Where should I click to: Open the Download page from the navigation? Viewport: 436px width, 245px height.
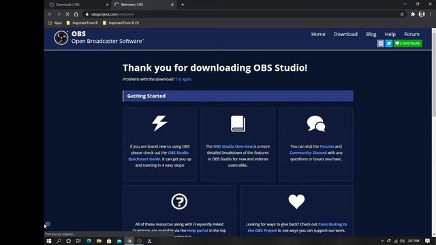[345, 34]
